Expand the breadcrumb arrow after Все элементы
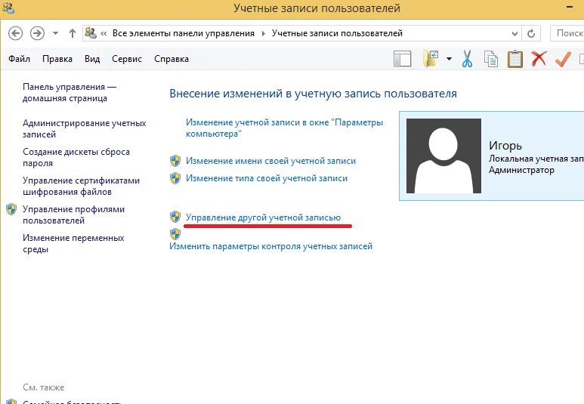 (264, 33)
